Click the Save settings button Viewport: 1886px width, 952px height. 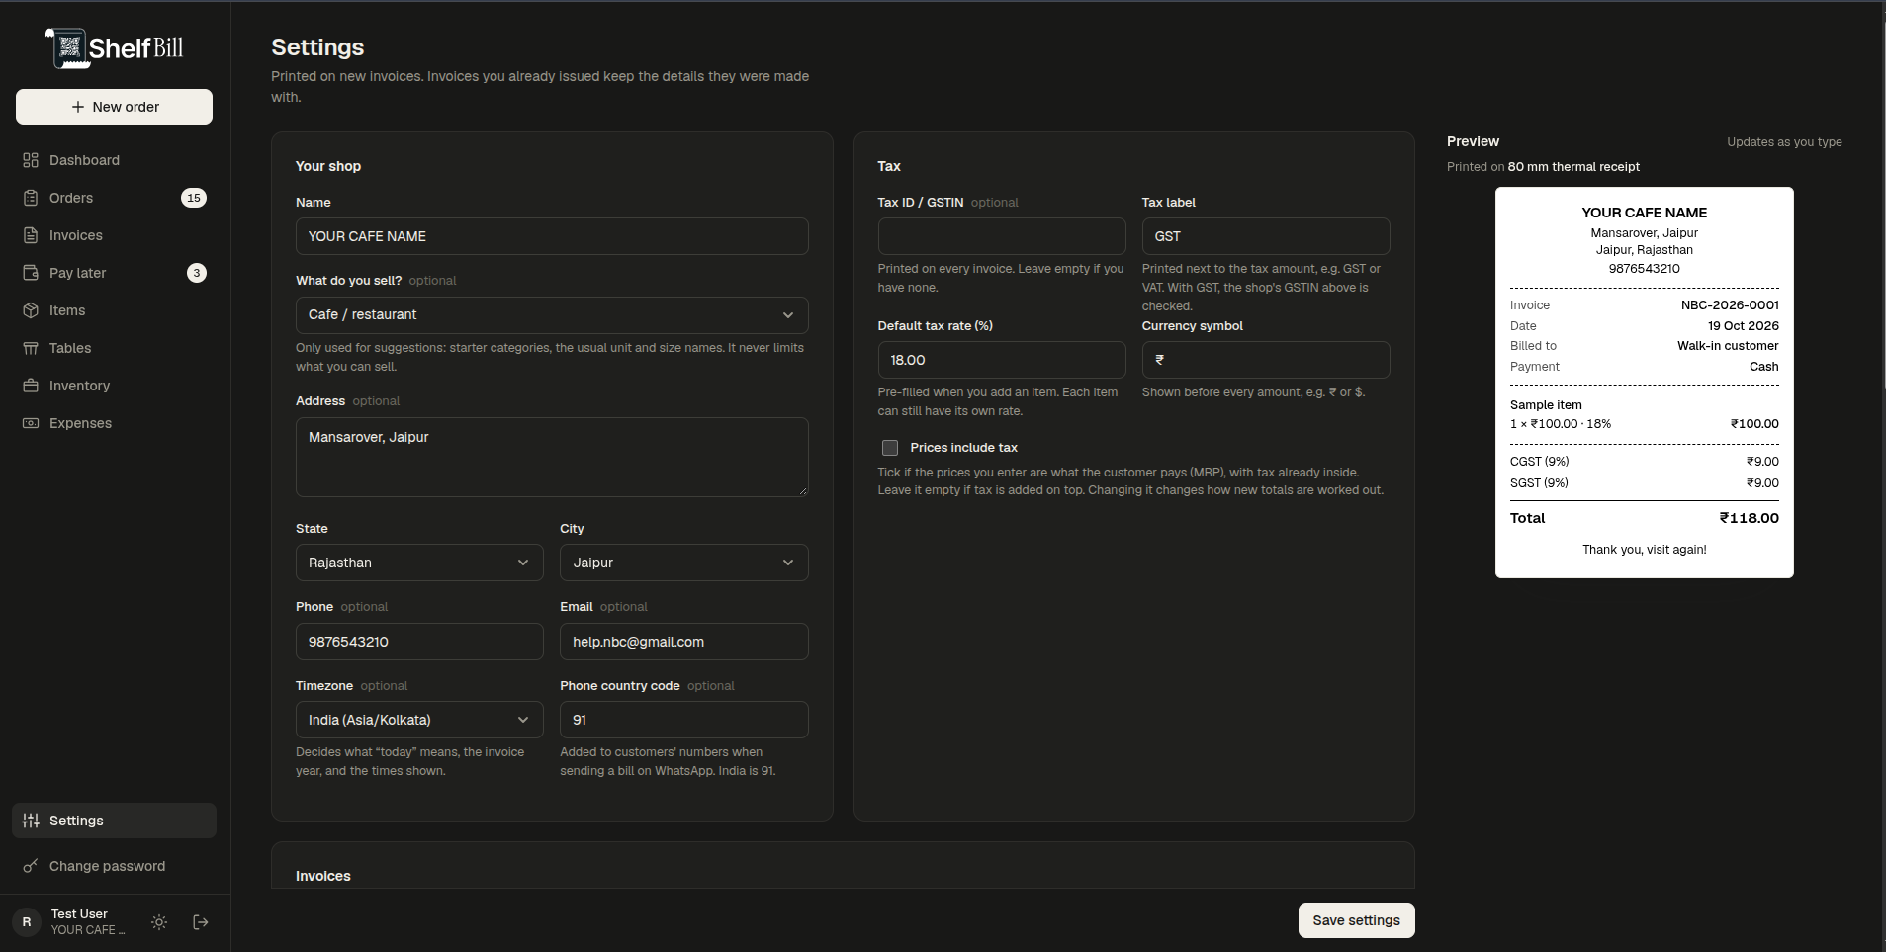[x=1356, y=920]
